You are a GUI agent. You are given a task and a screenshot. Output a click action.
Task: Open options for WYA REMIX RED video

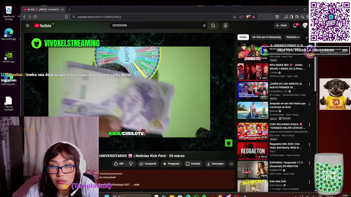(x=309, y=65)
